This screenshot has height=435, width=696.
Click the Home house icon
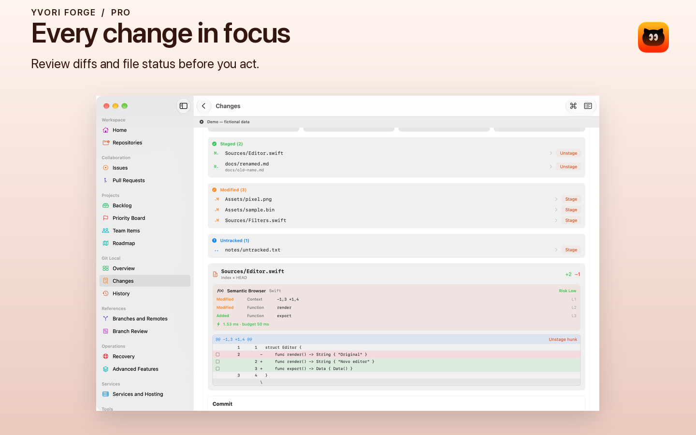[106, 130]
